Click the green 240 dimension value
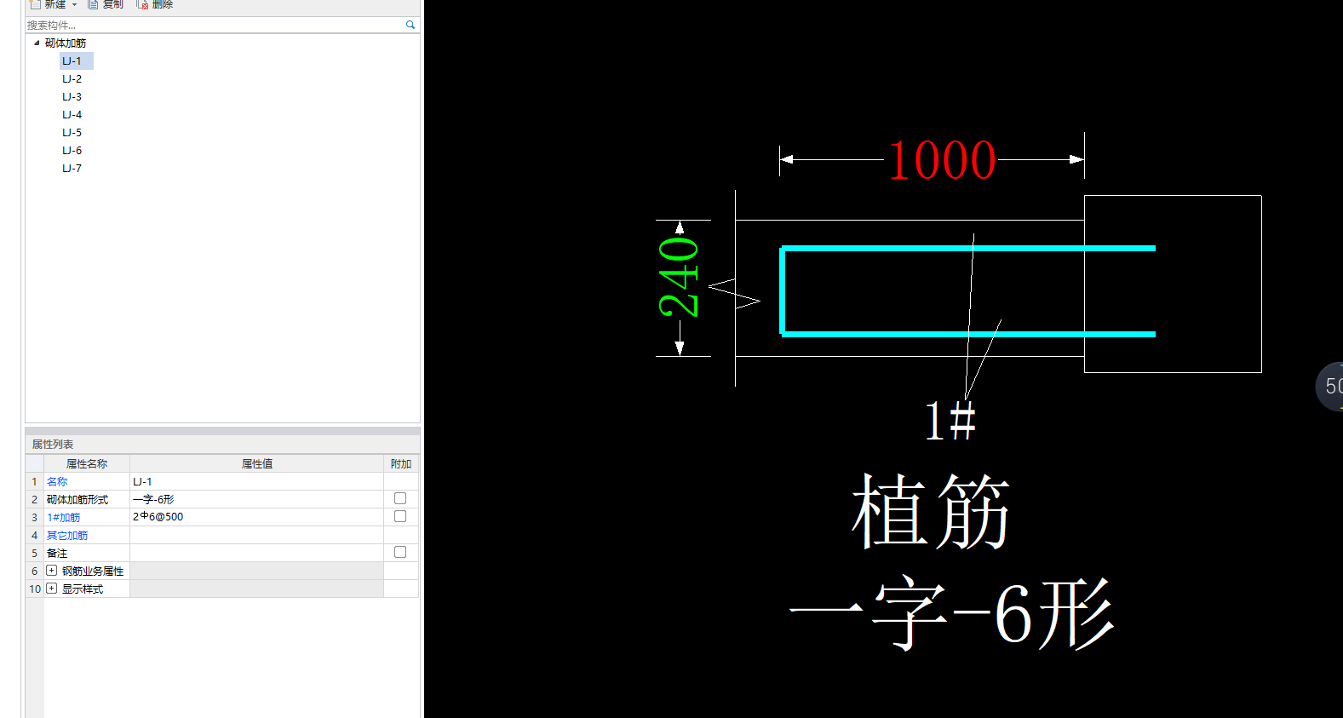Screen dimensions: 1343x718 point(679,278)
